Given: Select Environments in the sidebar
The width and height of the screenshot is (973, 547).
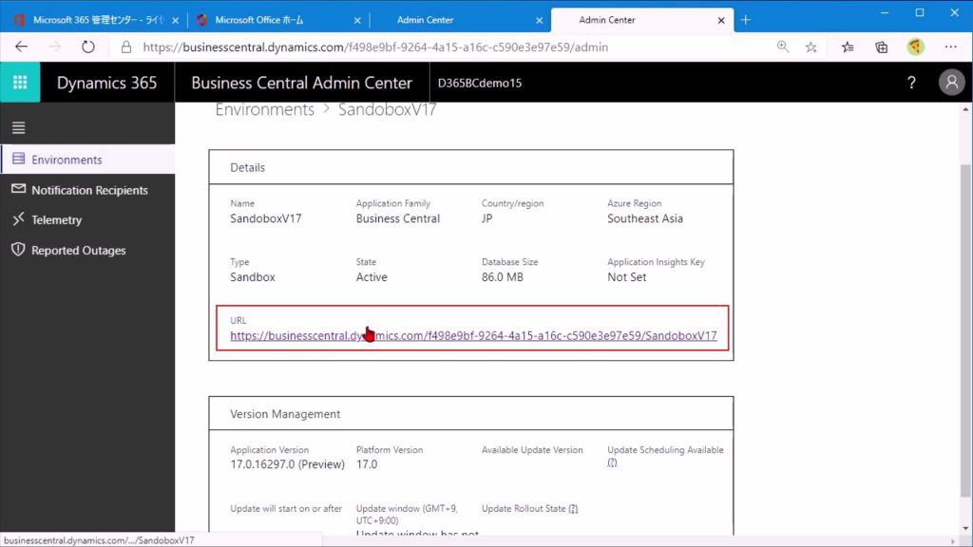Looking at the screenshot, I should click(x=87, y=160).
